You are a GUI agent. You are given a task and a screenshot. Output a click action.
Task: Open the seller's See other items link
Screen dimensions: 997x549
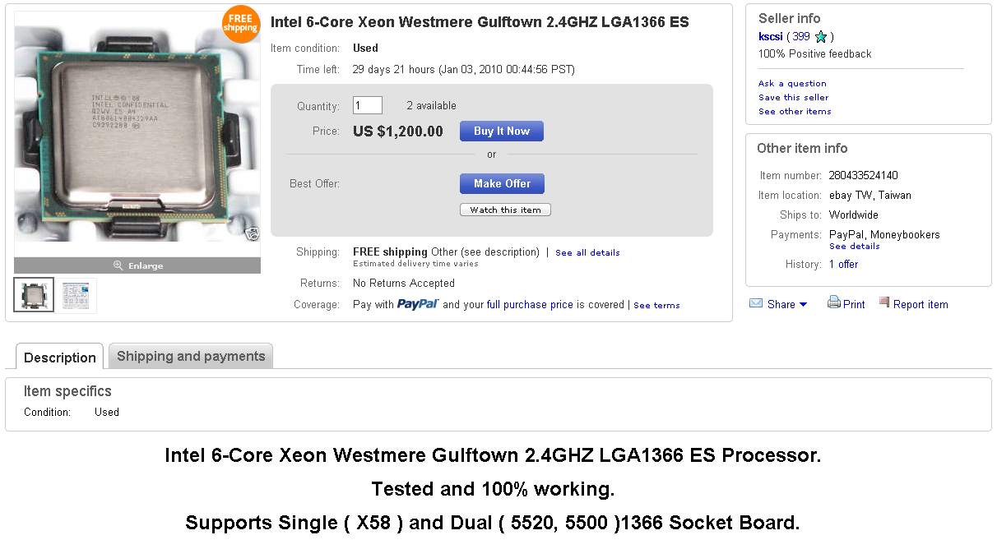click(x=795, y=112)
